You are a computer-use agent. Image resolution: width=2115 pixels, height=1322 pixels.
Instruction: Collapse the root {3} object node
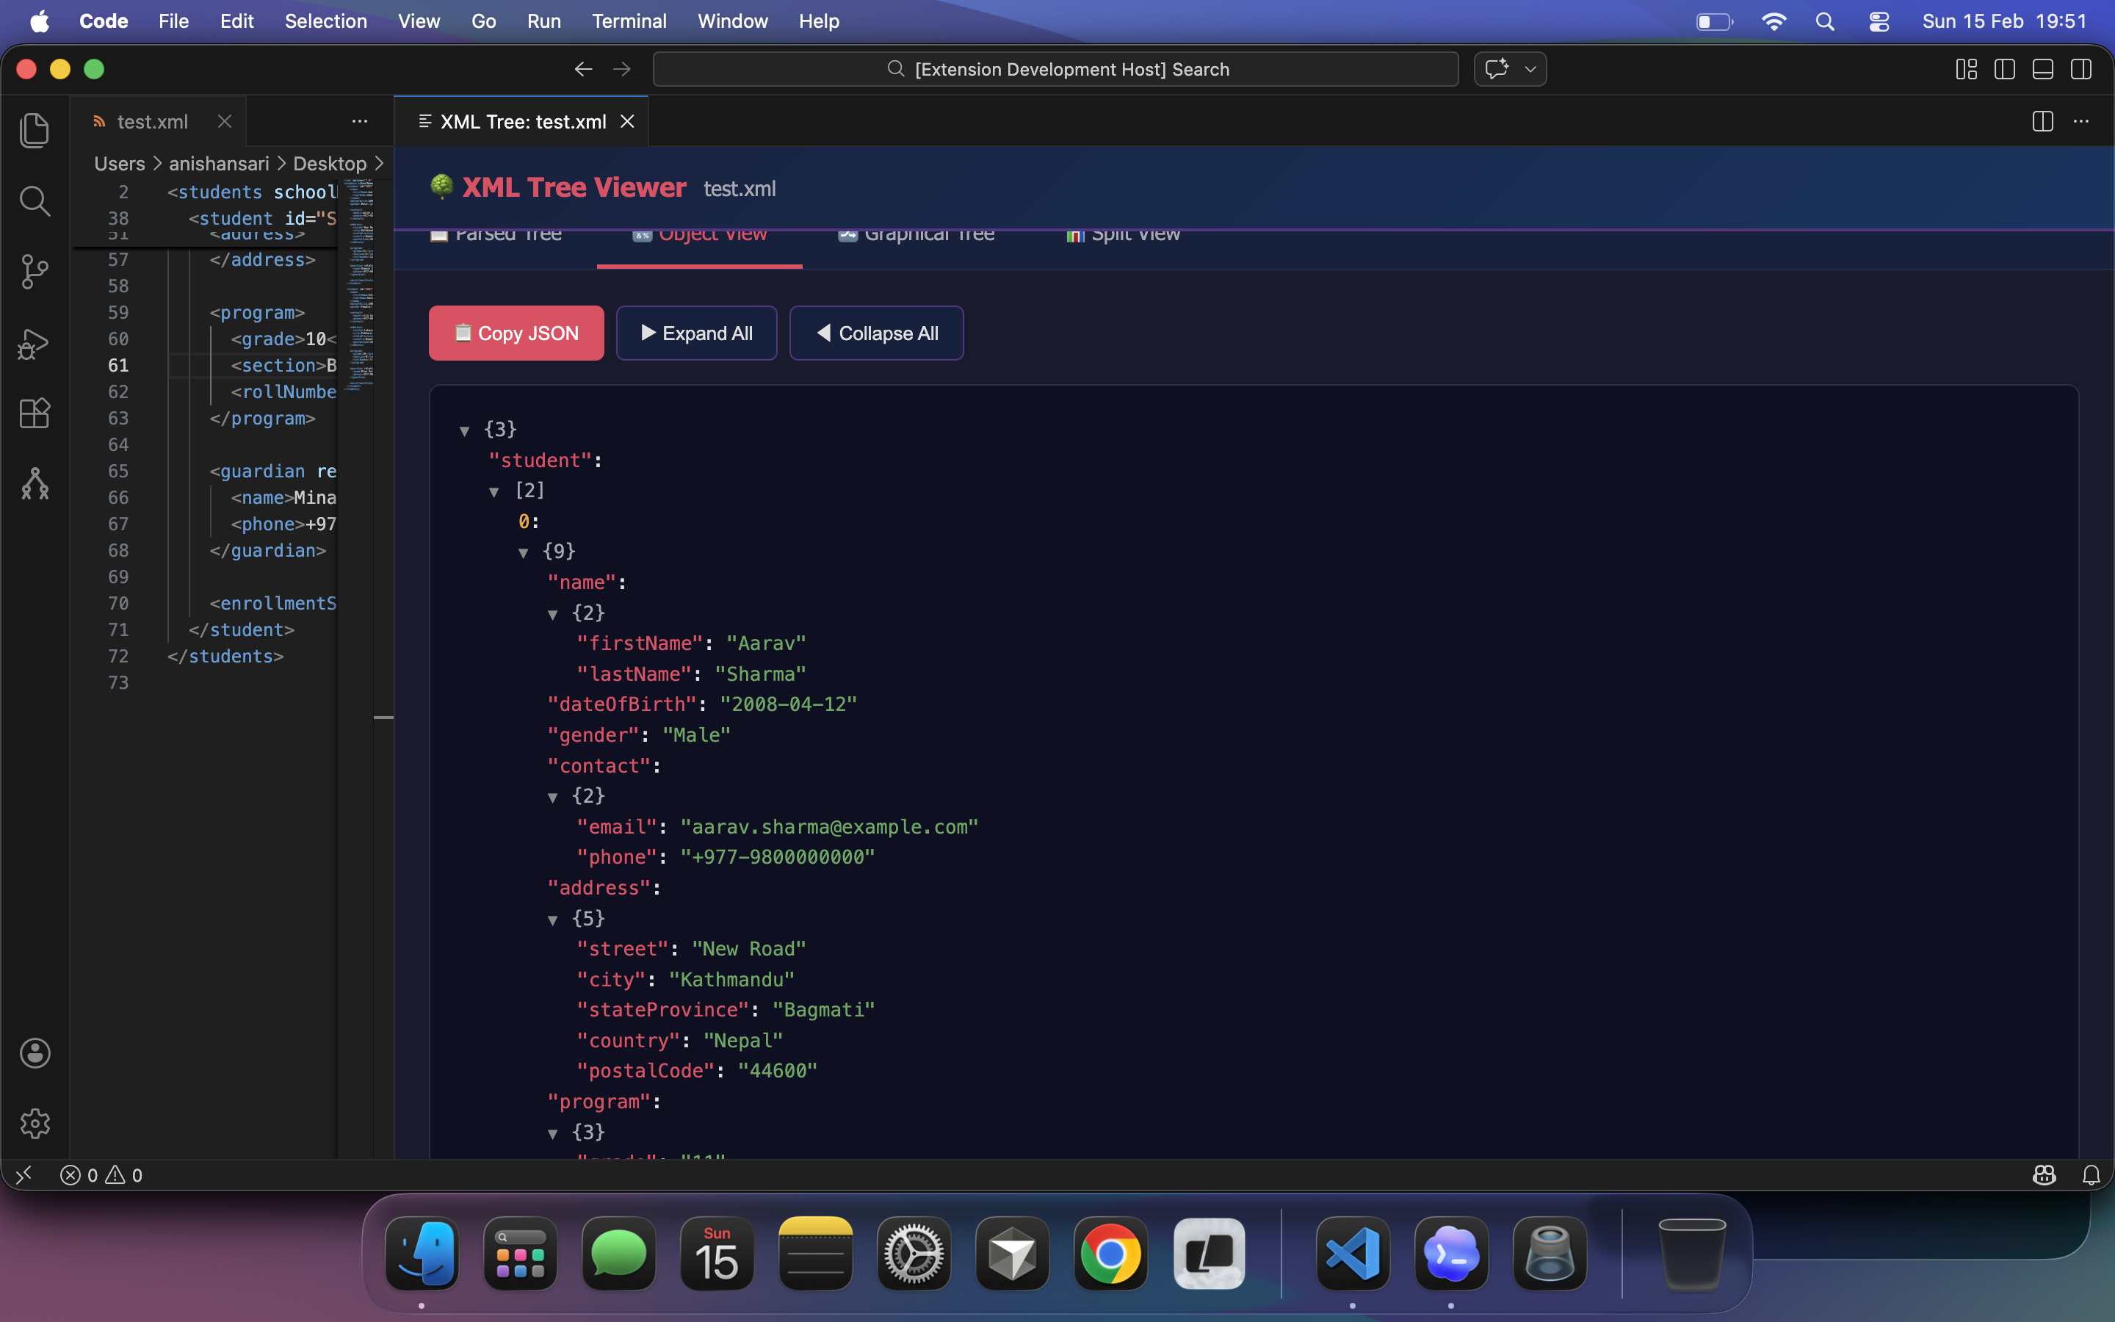point(465,430)
